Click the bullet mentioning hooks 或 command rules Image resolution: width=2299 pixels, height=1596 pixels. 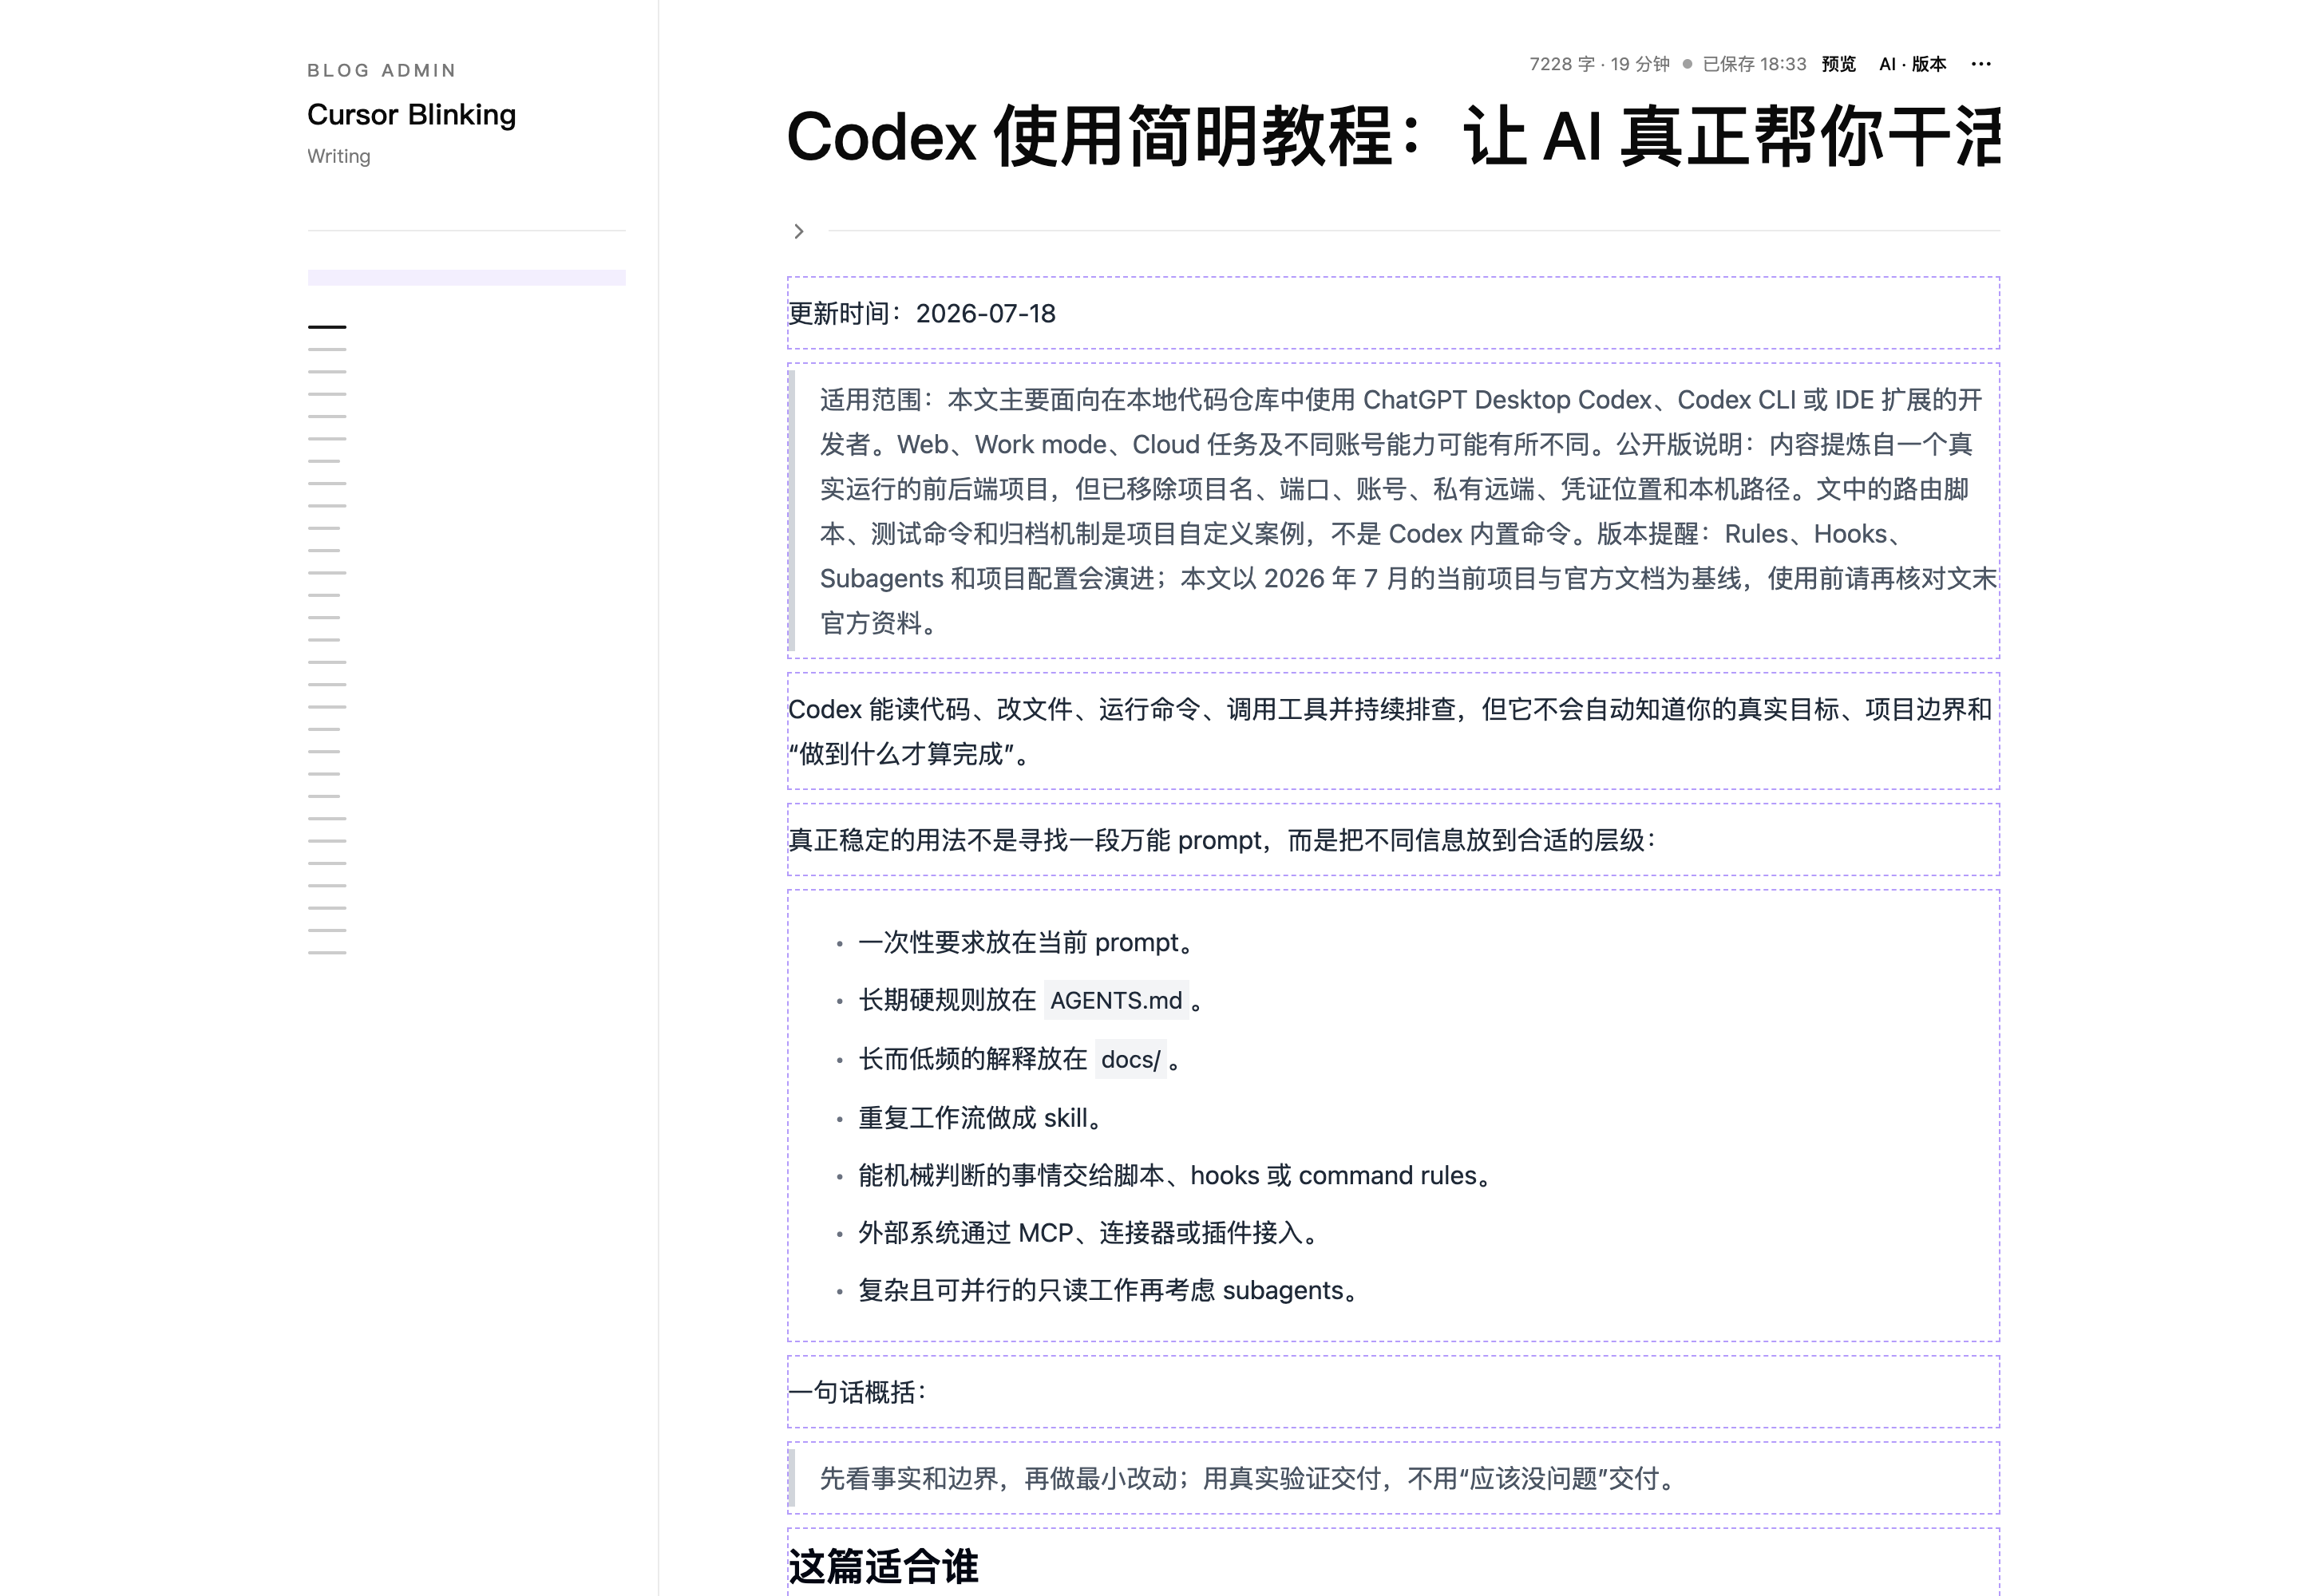coord(1174,1175)
